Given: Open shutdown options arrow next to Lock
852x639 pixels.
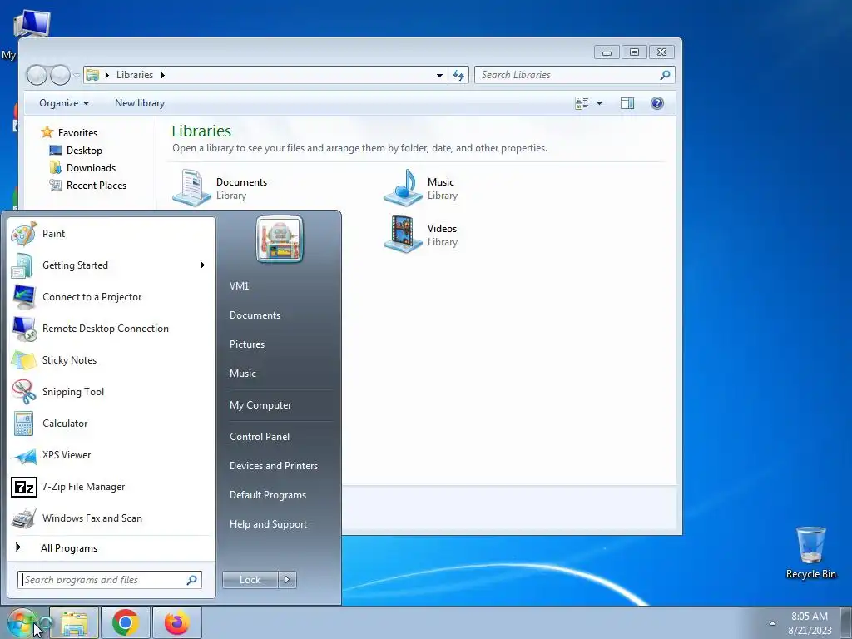Looking at the screenshot, I should pyautogui.click(x=287, y=580).
